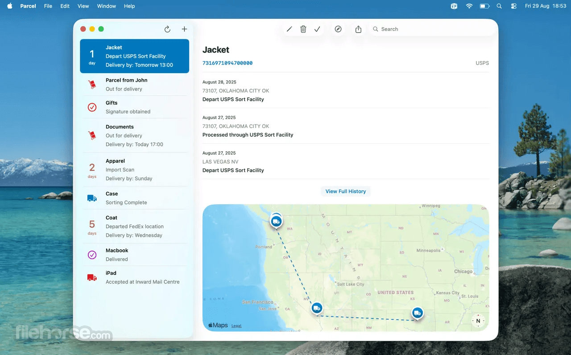571x355 pixels.
Task: Click Delivery by: Wednesday text
Action: point(134,235)
